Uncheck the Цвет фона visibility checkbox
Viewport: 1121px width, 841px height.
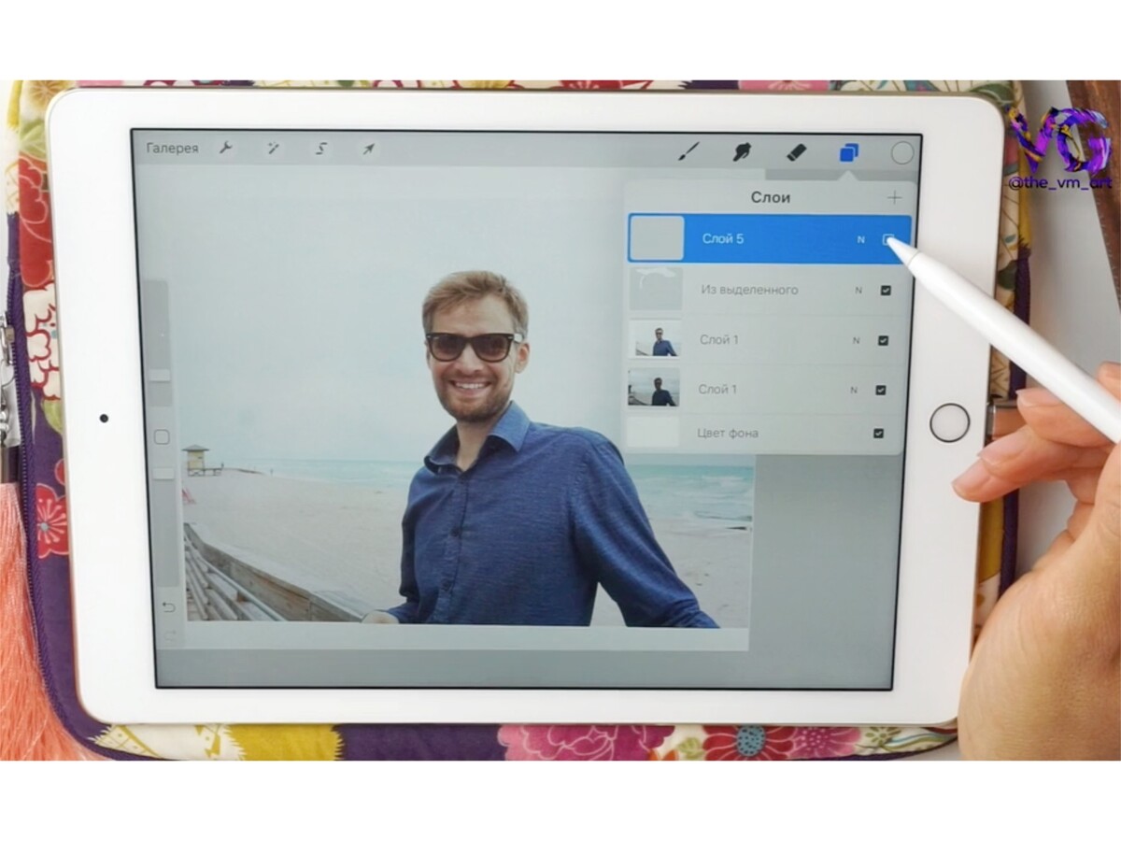coord(878,434)
